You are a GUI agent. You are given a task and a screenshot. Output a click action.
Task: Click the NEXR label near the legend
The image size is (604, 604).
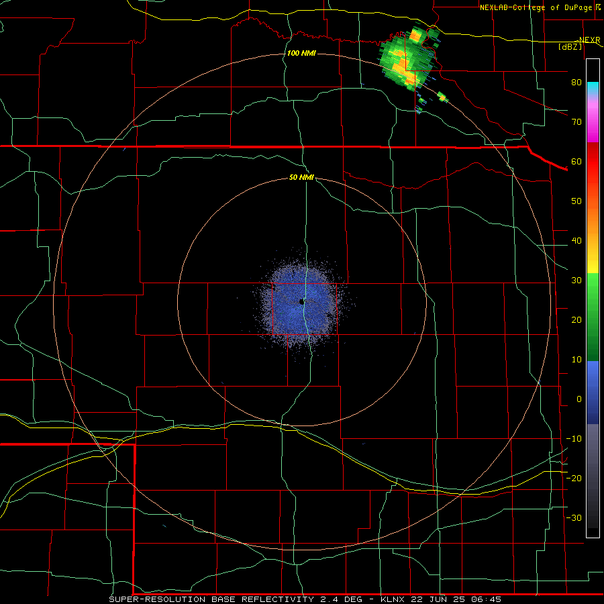[589, 40]
